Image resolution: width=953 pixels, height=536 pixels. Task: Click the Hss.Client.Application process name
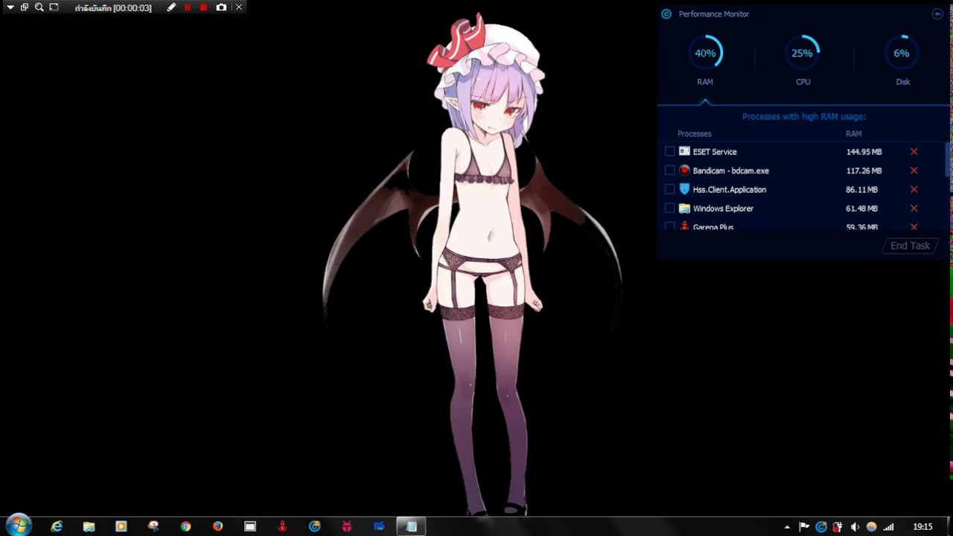coord(729,190)
